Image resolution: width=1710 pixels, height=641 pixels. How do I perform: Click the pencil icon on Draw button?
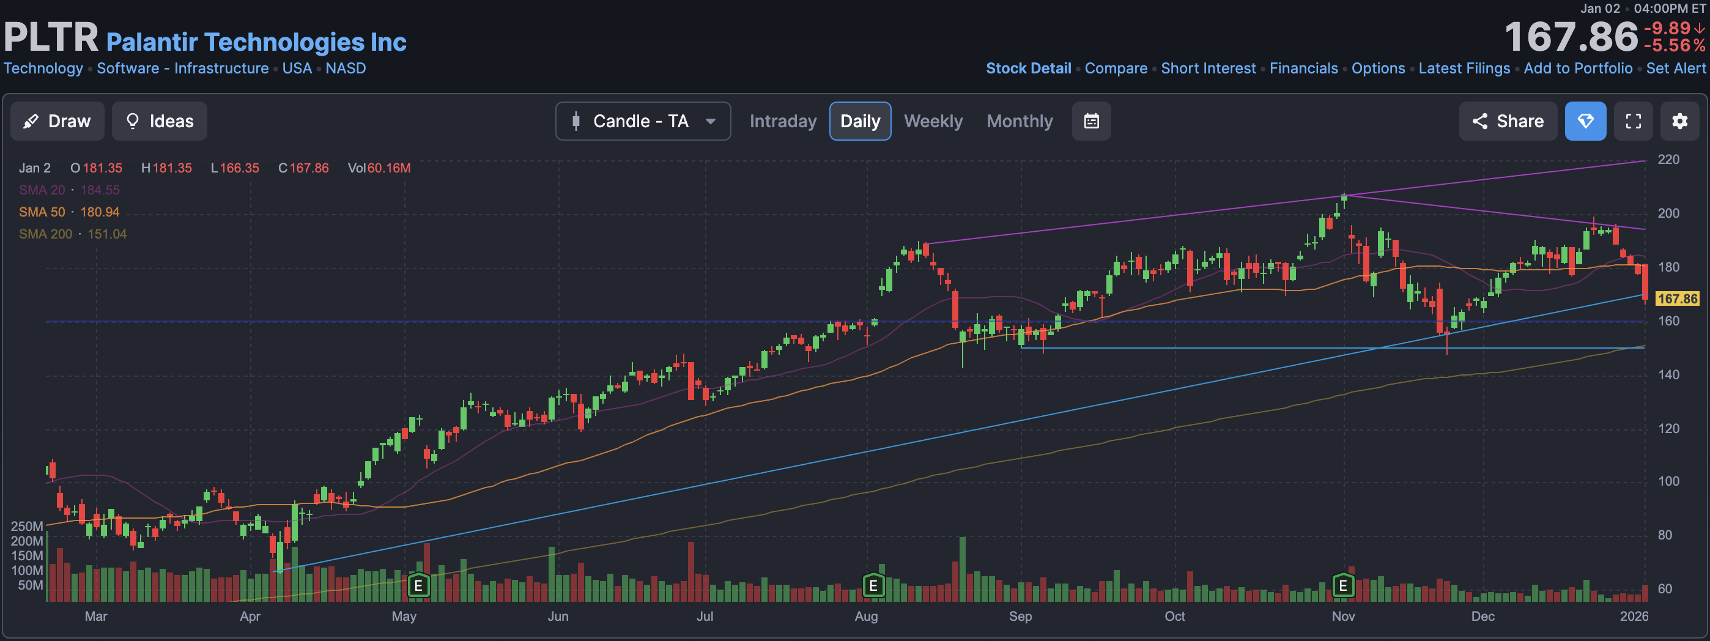31,122
